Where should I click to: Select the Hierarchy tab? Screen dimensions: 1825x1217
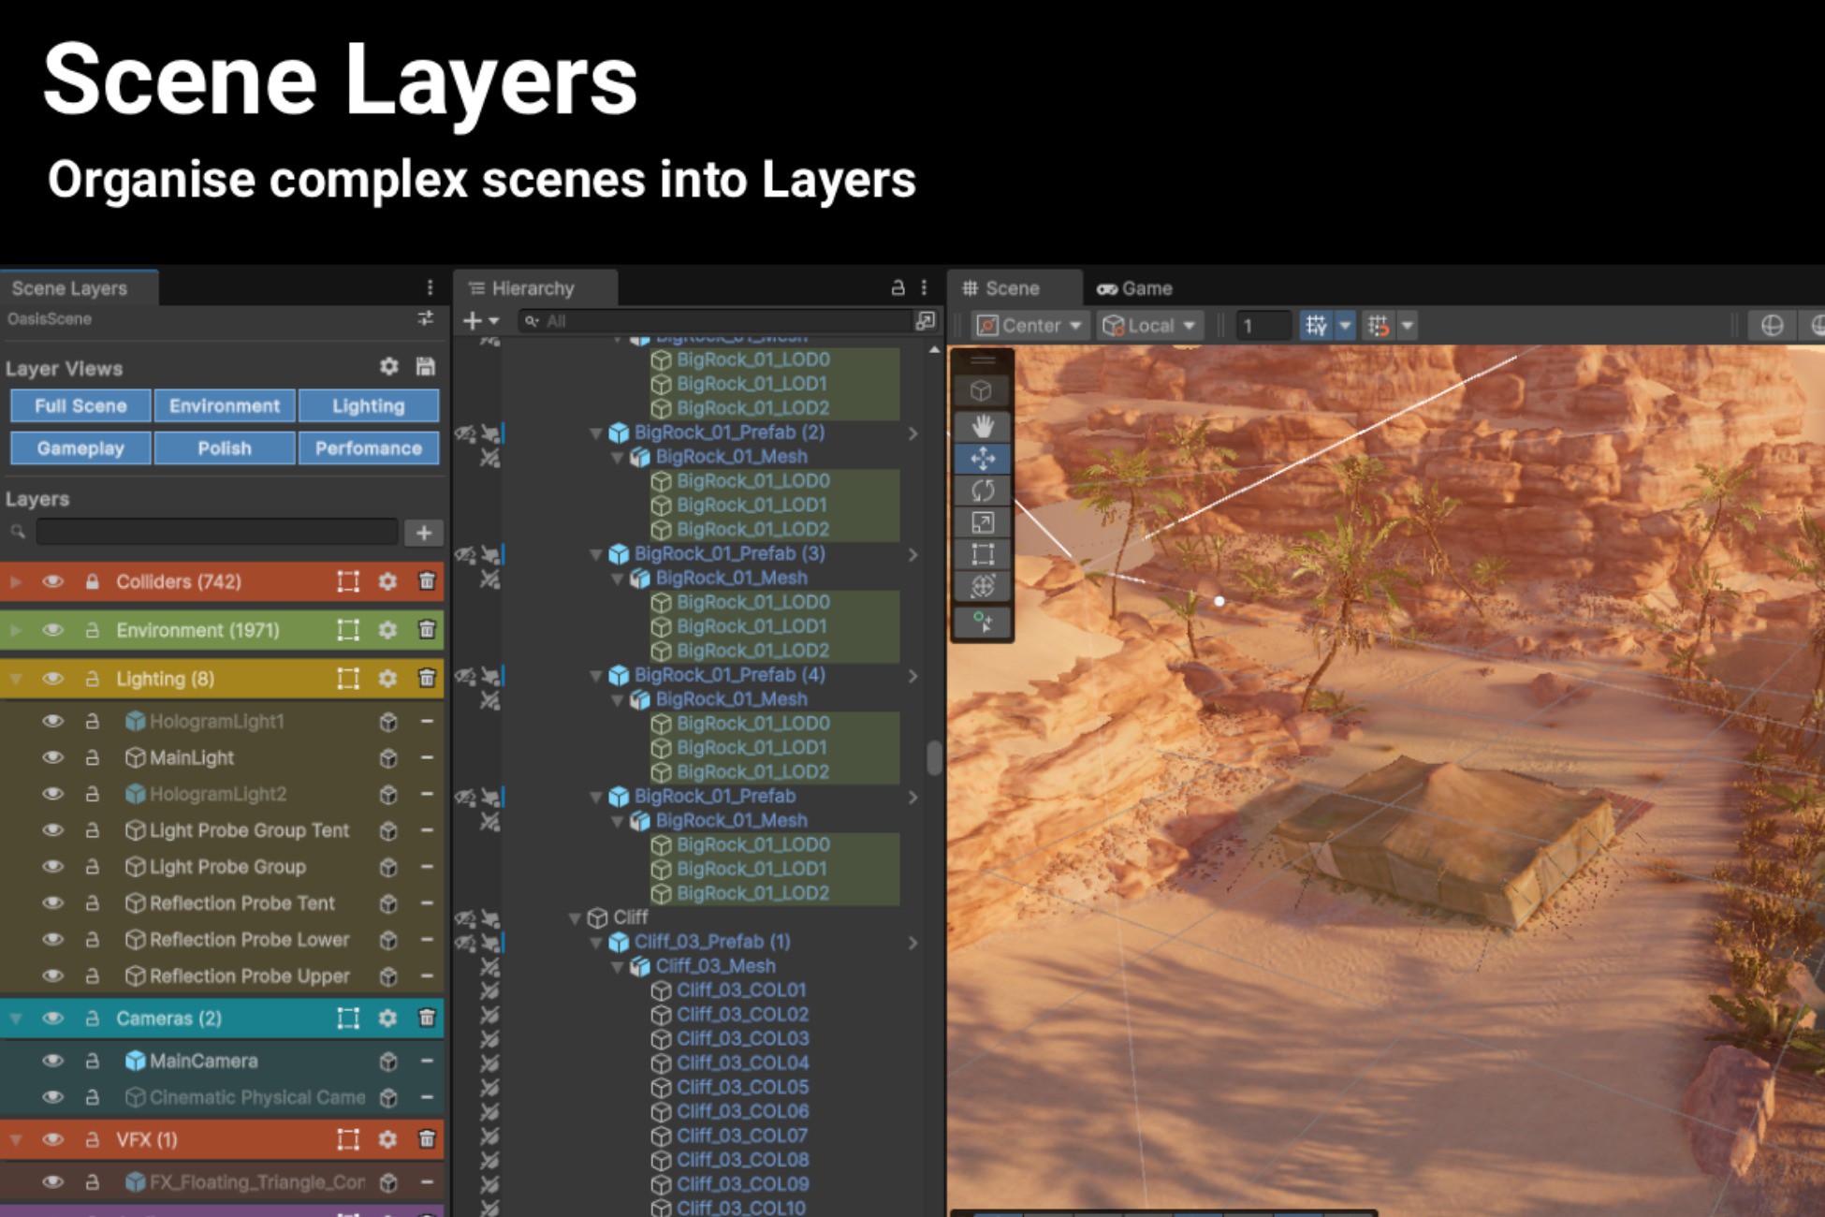point(533,288)
